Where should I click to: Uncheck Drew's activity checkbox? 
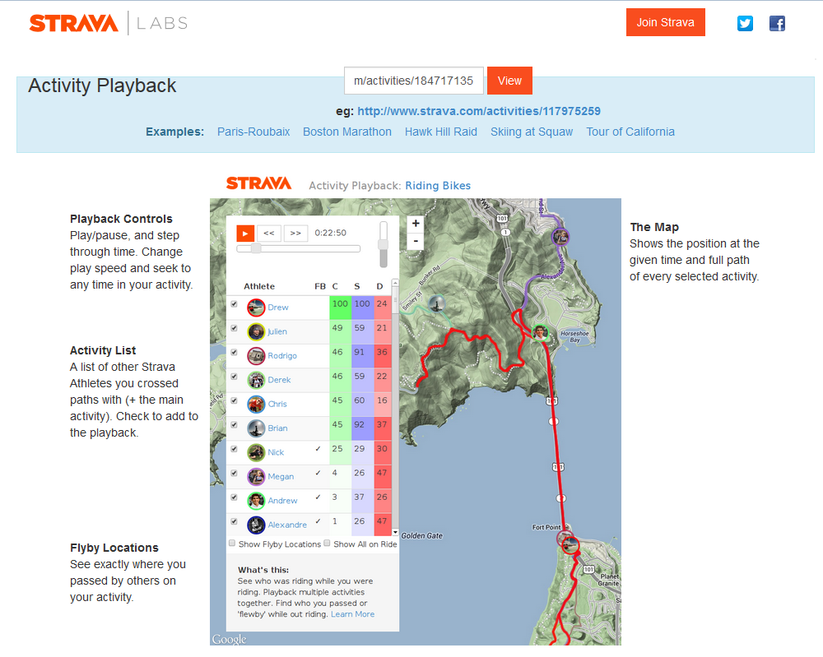coord(234,304)
